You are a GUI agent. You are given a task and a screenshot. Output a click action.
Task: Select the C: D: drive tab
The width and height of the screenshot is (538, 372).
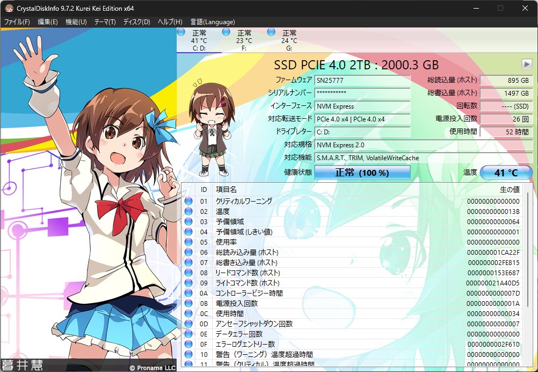pos(199,40)
